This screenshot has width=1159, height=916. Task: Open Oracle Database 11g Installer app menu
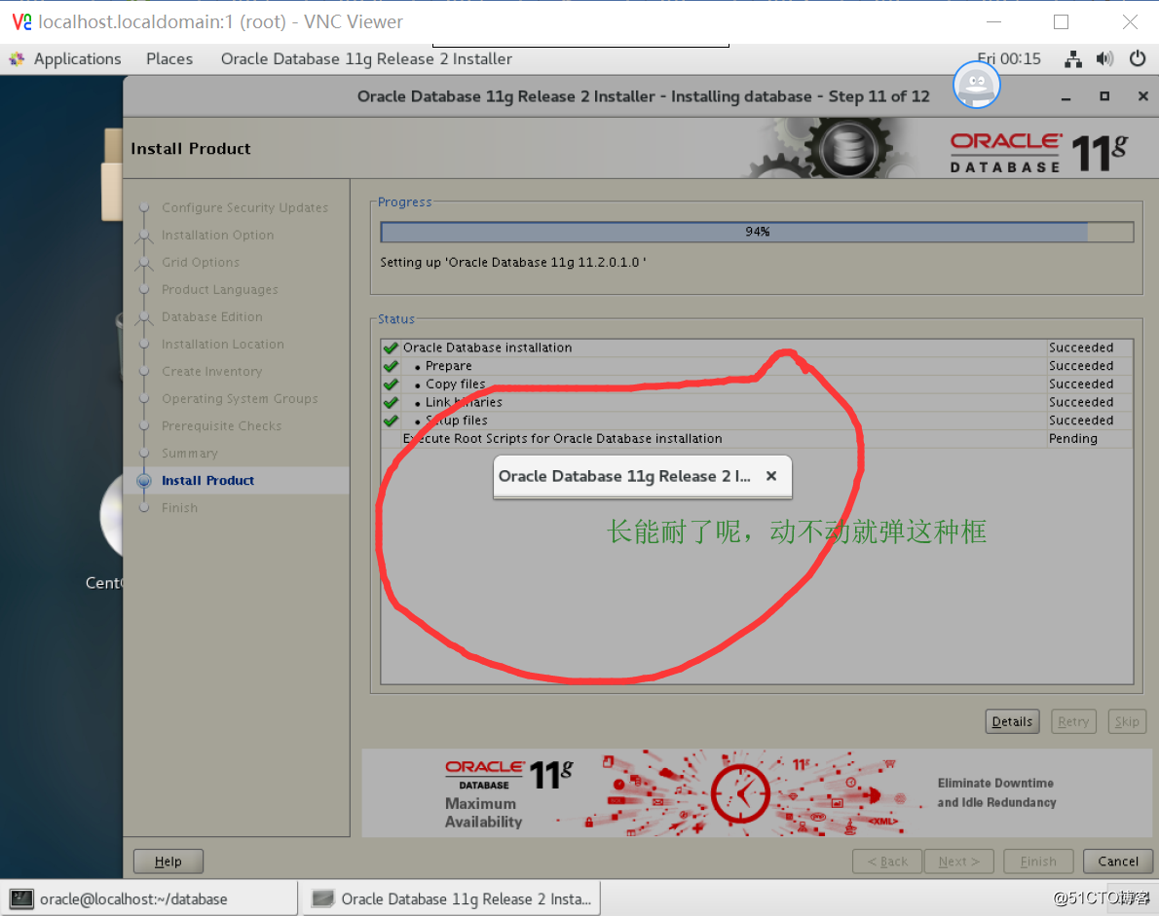(366, 59)
